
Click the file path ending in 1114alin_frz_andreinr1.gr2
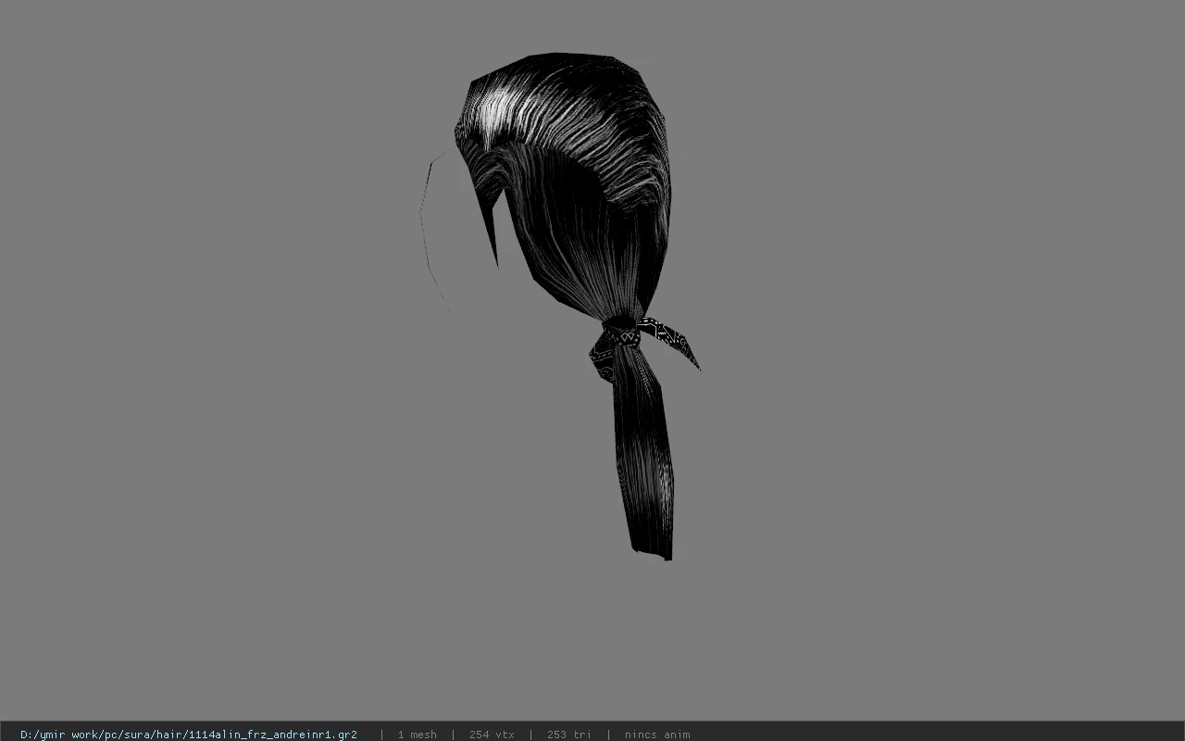189,735
